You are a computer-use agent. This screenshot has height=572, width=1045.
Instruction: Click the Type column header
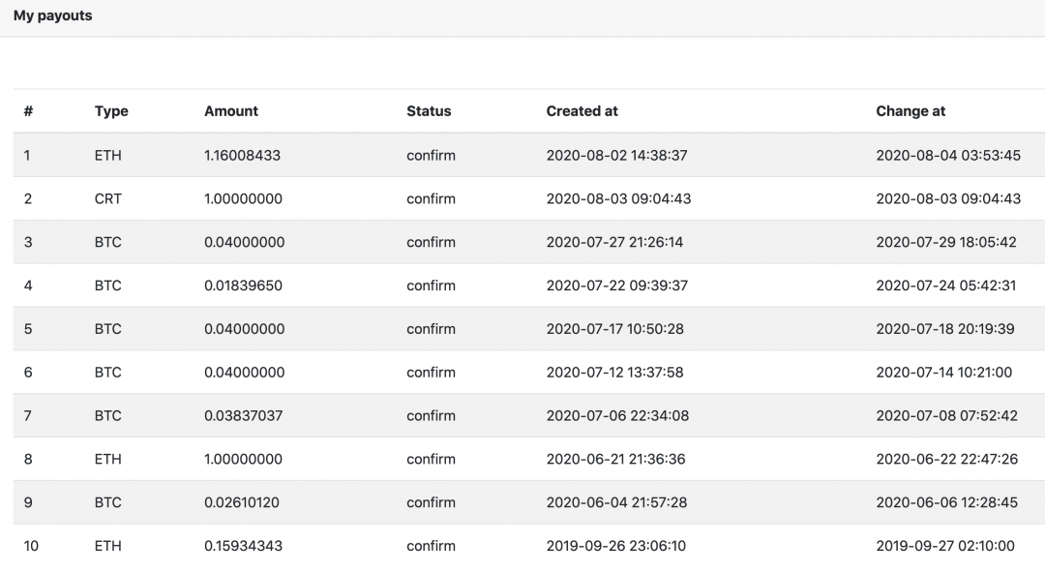(x=111, y=111)
